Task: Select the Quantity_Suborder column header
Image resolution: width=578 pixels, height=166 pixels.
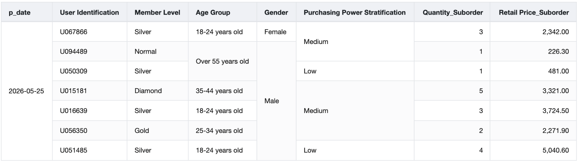Action: (x=452, y=12)
